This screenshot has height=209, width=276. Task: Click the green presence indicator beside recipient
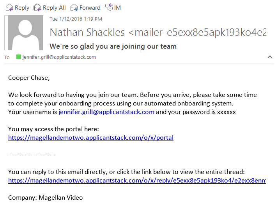(18, 57)
